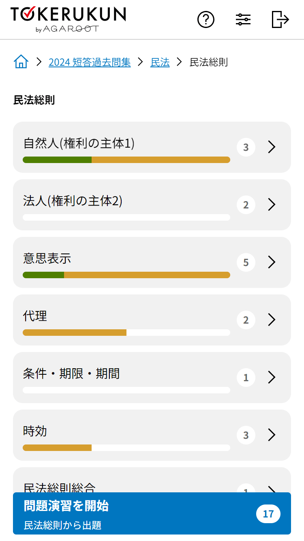
Task: Go to home via house icon
Action: pyautogui.click(x=21, y=62)
